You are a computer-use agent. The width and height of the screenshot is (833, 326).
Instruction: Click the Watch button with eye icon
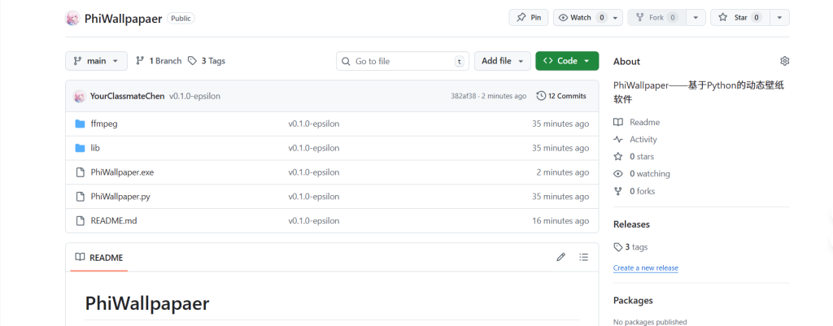pyautogui.click(x=581, y=18)
